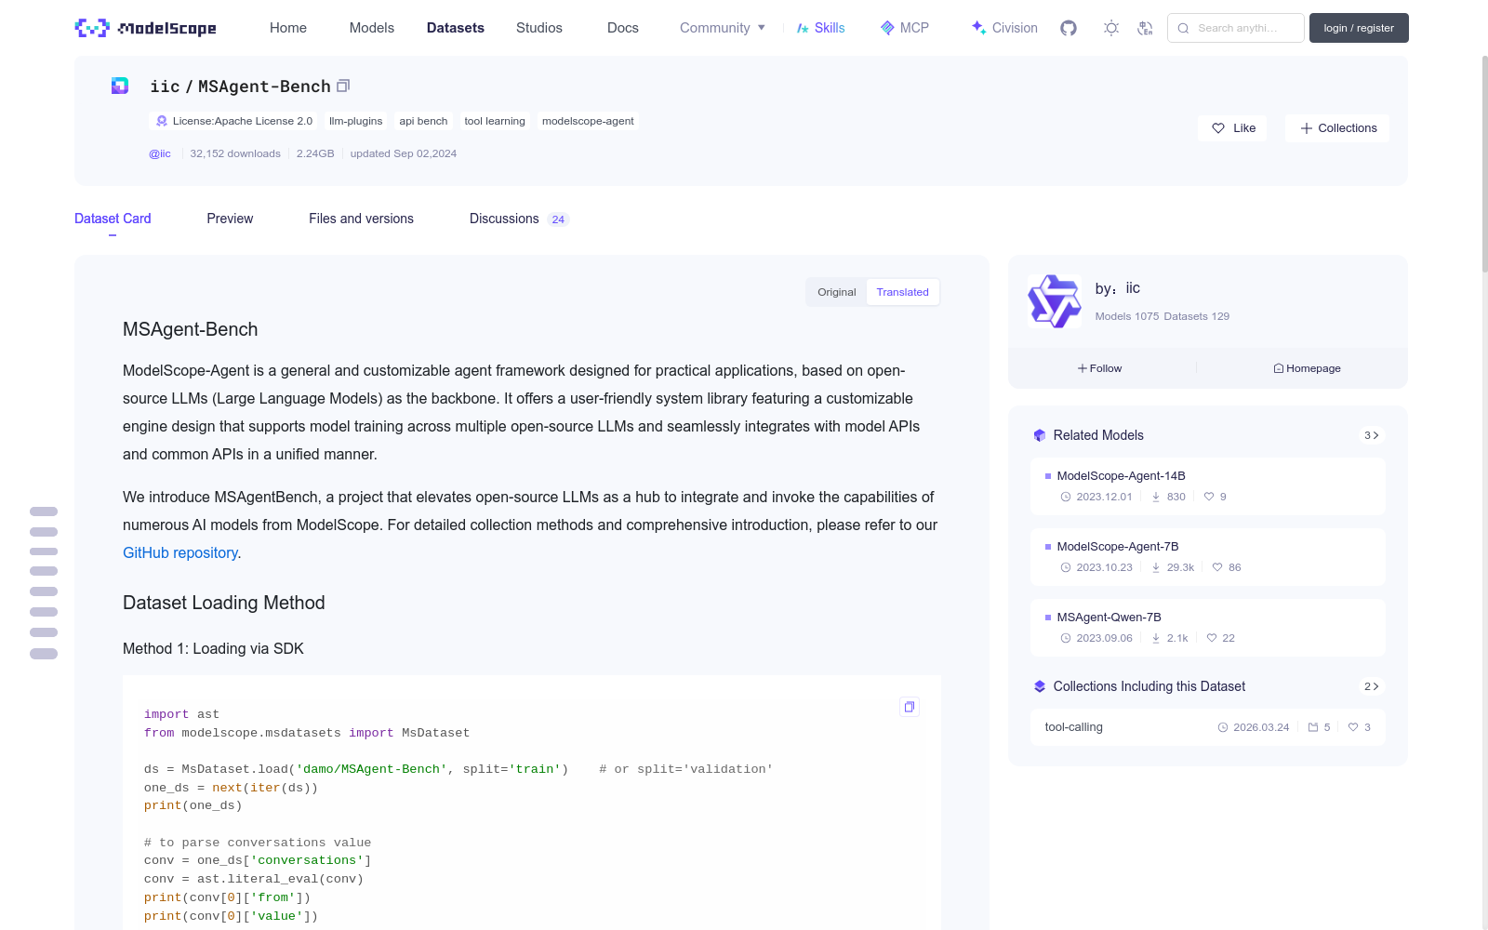
Task: Click the dataset avatar icon
Action: tap(120, 86)
